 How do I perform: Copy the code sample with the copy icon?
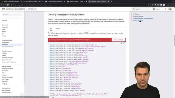click(x=124, y=43)
